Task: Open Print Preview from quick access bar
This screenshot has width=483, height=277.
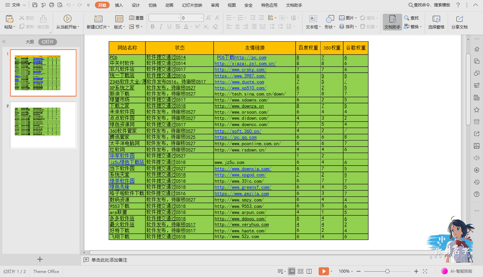Action: pyautogui.click(x=60, y=5)
